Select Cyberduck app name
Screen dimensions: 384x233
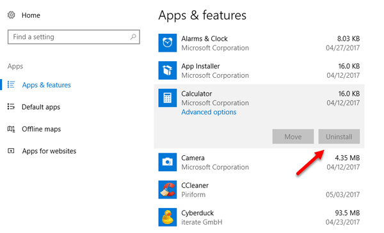pyautogui.click(x=198, y=213)
